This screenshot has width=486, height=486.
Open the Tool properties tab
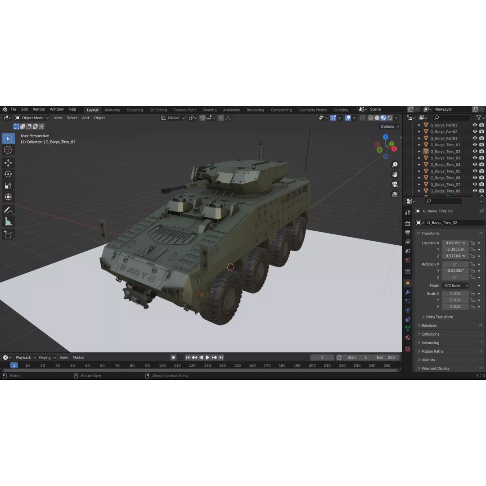click(x=408, y=212)
